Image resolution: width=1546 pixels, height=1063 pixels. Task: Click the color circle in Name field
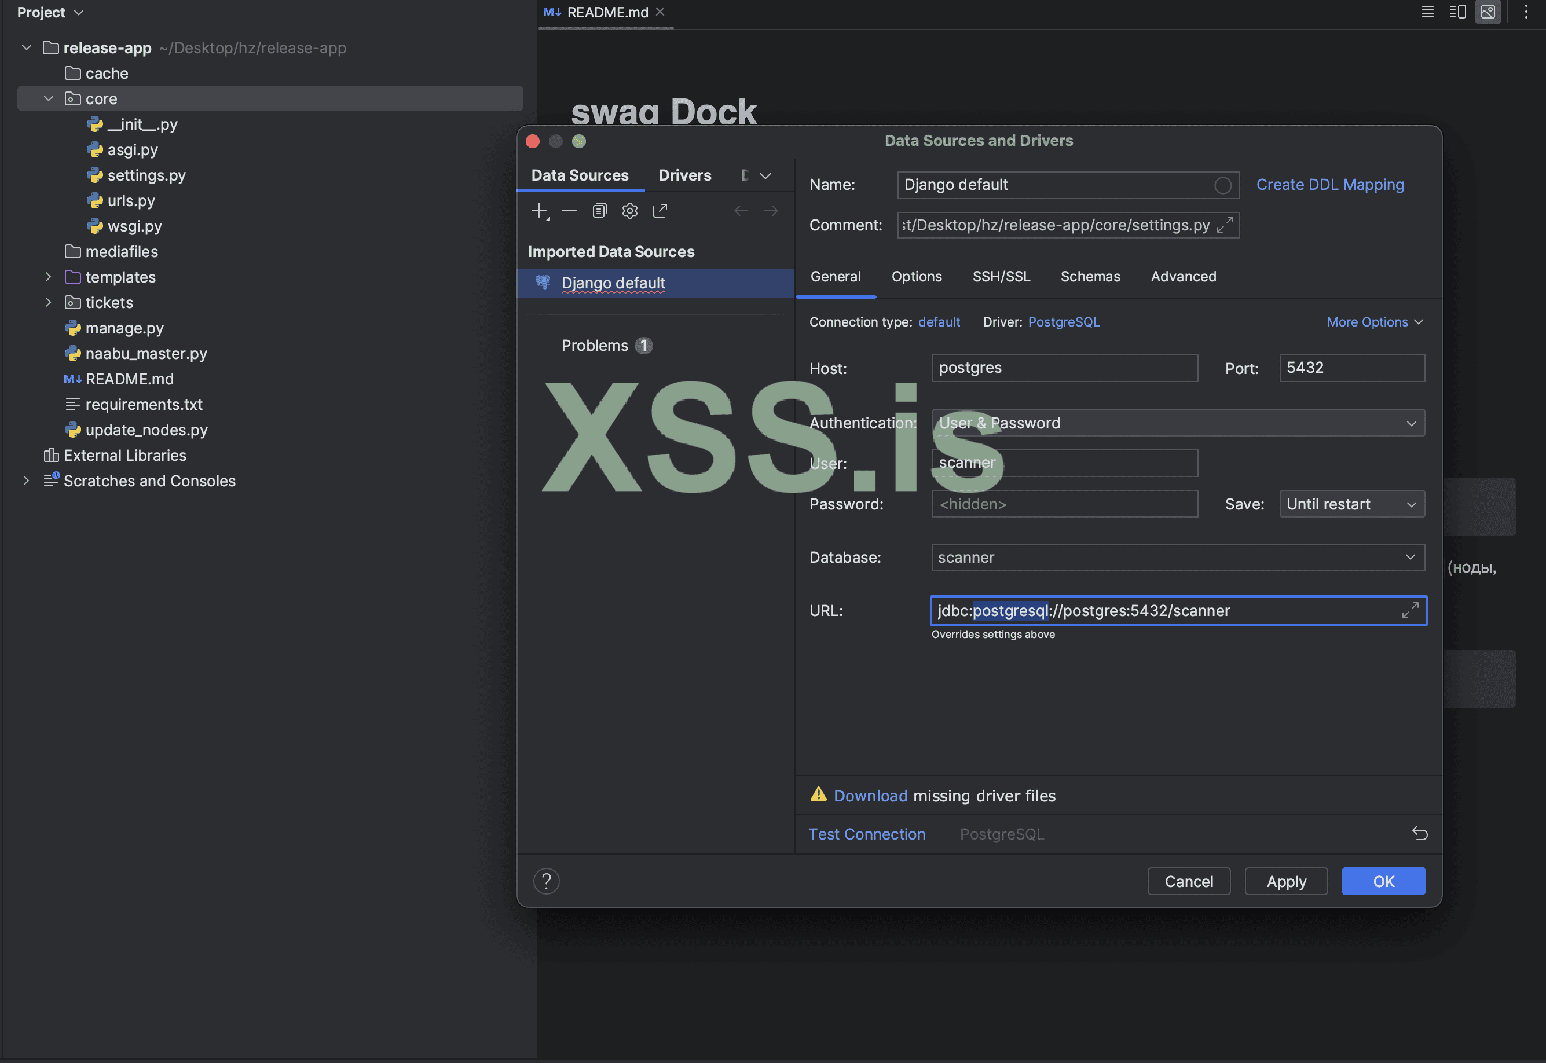(1222, 185)
